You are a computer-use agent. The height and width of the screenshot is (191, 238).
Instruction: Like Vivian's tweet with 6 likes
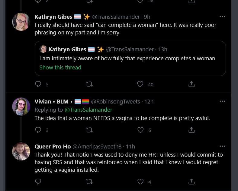pos(140,130)
